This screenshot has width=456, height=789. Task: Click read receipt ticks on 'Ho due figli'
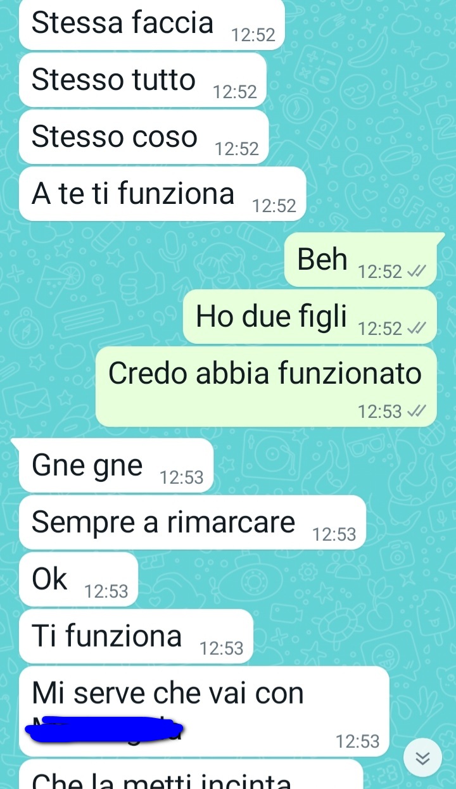[416, 329]
